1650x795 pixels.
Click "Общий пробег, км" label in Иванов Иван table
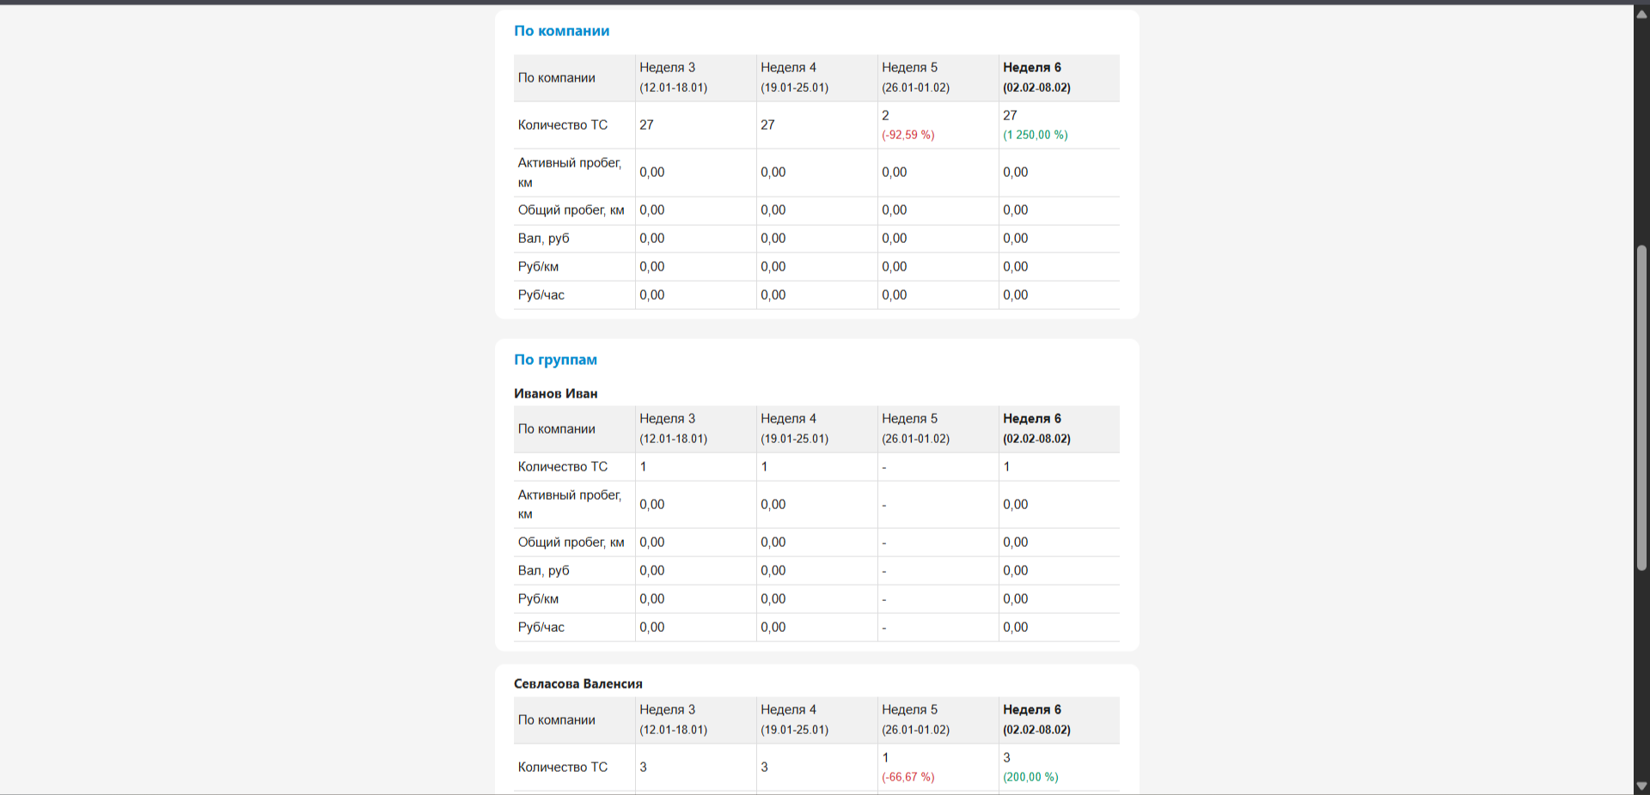[x=571, y=543]
